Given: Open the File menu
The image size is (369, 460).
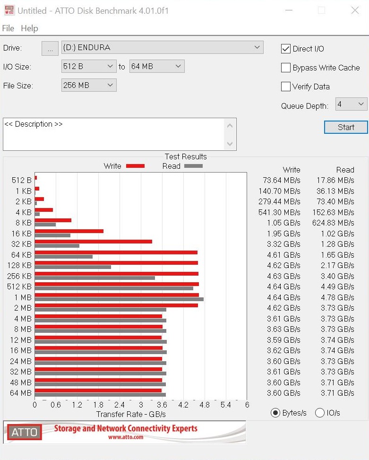Looking at the screenshot, I should [8, 28].
